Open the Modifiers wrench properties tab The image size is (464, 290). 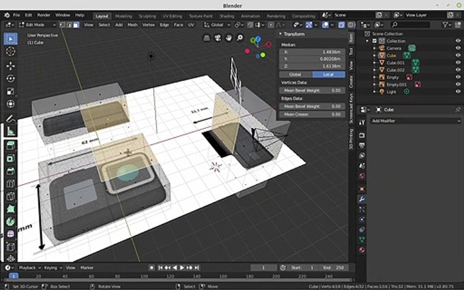point(362,199)
